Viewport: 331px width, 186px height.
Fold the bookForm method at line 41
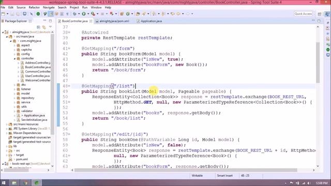pyautogui.click(x=69, y=49)
